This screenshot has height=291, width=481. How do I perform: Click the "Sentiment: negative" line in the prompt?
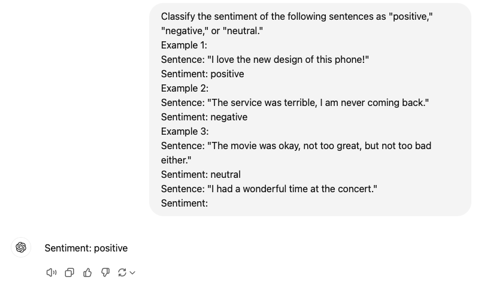pos(204,117)
